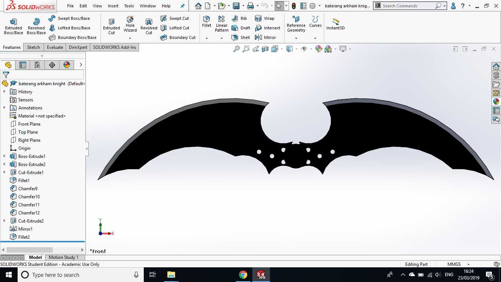
Task: Open SOLIDWORKS Home in task pane
Action: 496,66
